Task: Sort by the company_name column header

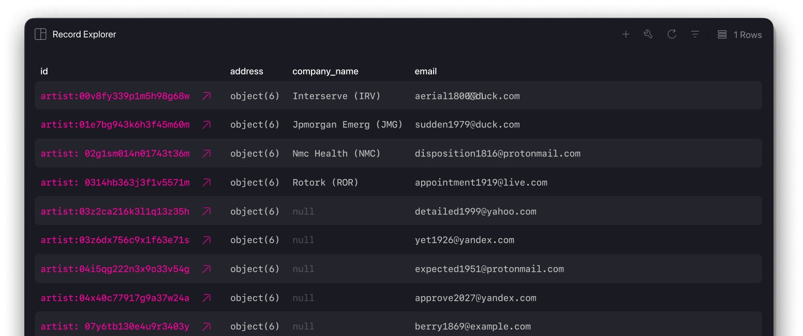Action: 325,71
